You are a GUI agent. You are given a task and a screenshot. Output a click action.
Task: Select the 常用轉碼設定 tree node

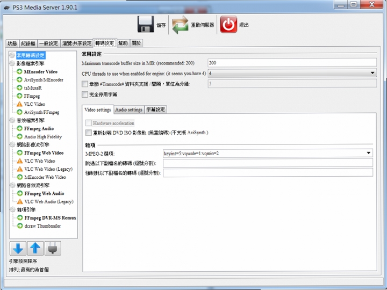coord(31,55)
